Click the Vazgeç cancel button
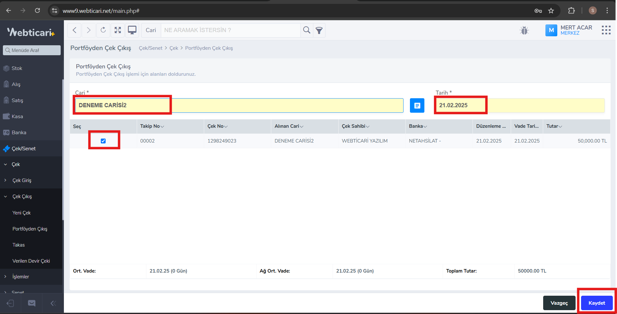Viewport: 617px width, 314px height. pos(559,303)
